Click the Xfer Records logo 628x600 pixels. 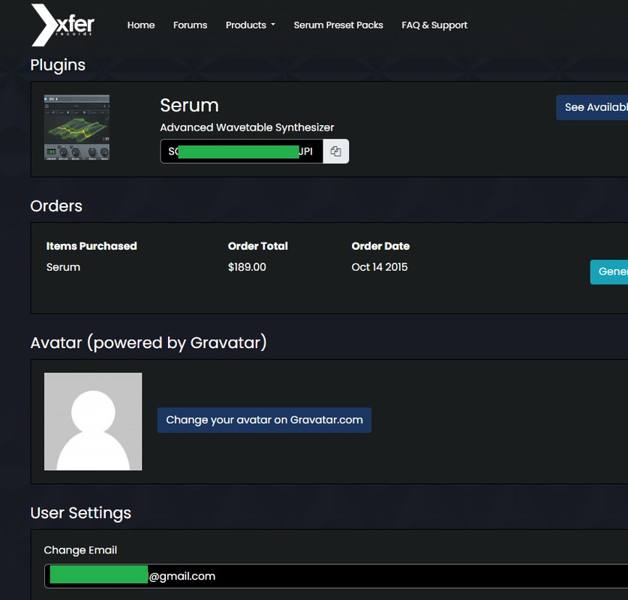click(63, 25)
